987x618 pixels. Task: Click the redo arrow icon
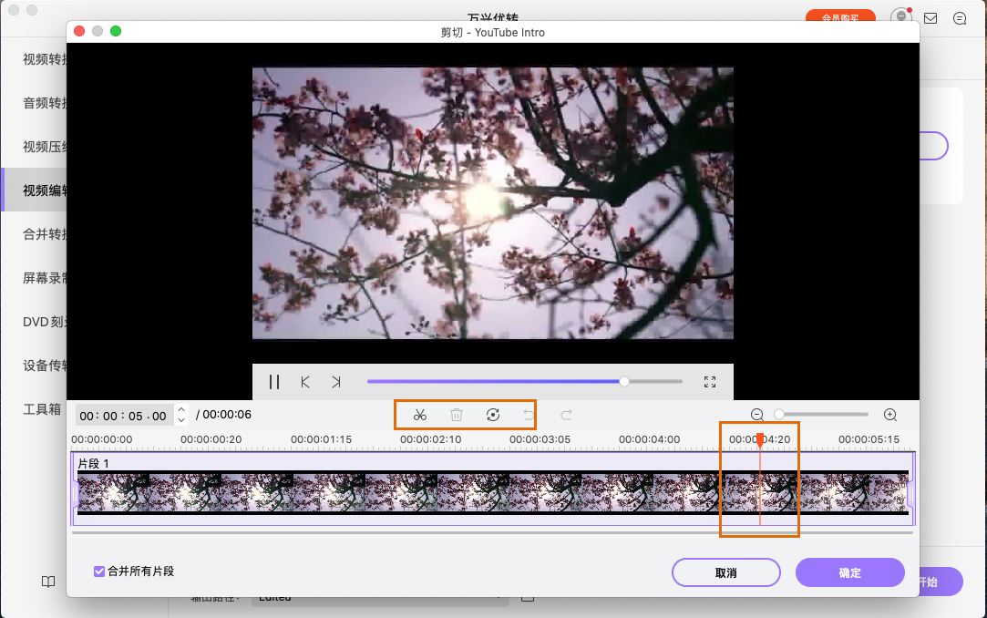[x=566, y=415]
